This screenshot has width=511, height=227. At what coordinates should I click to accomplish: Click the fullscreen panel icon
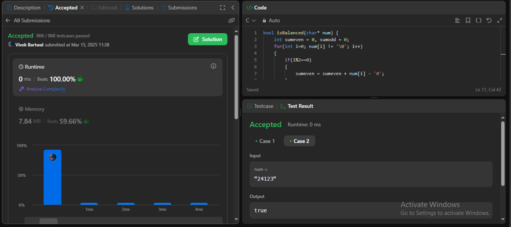click(222, 8)
